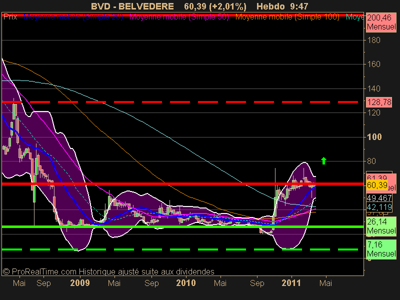Screen dimensions: 400x300
Task: Click the 200,46 Mensuel price tag
Action: [381, 22]
